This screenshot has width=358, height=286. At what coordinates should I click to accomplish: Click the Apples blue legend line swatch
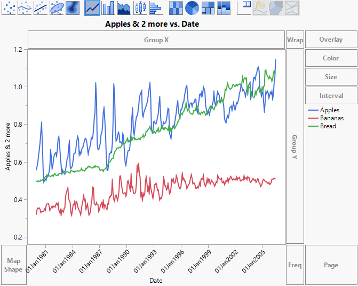pyautogui.click(x=312, y=111)
